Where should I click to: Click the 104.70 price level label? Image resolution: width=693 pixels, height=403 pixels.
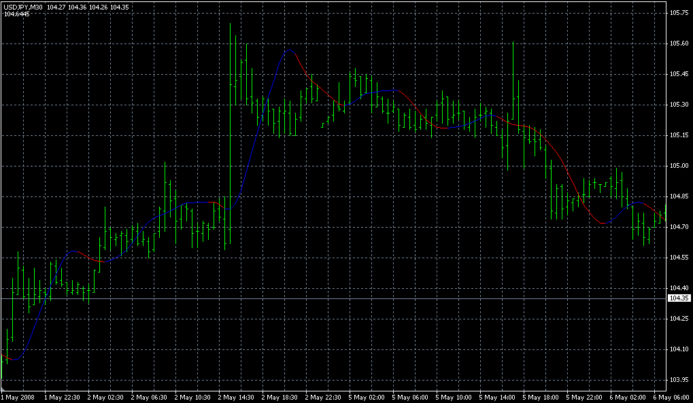pyautogui.click(x=679, y=227)
